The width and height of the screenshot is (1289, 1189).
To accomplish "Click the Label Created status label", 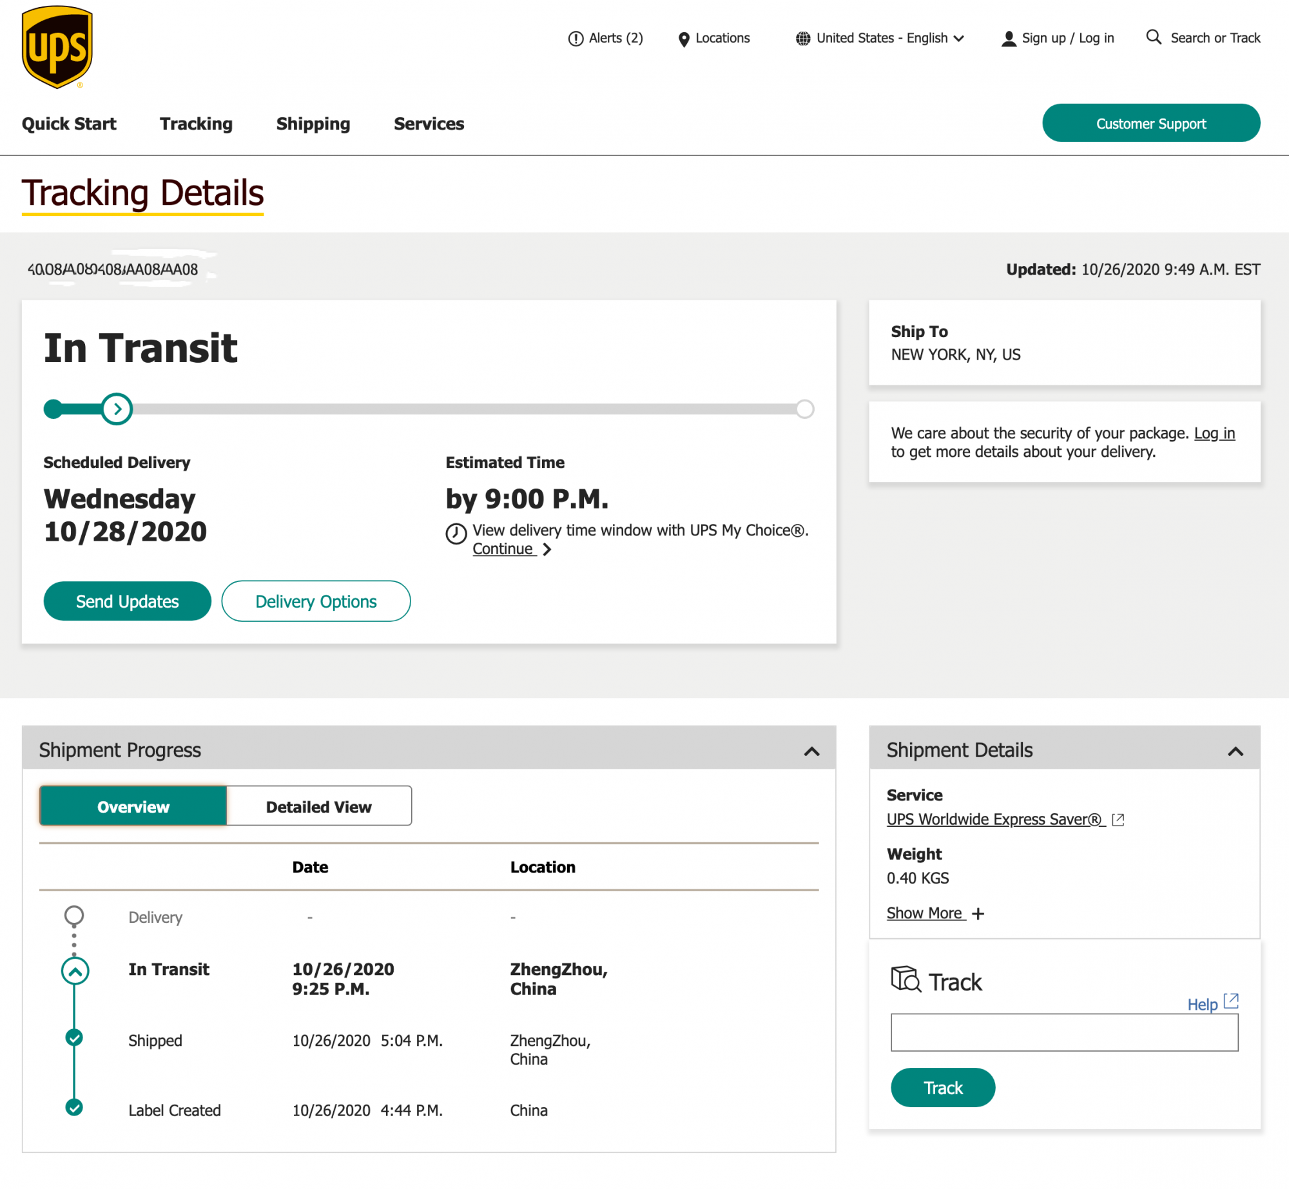I will coord(175,1110).
